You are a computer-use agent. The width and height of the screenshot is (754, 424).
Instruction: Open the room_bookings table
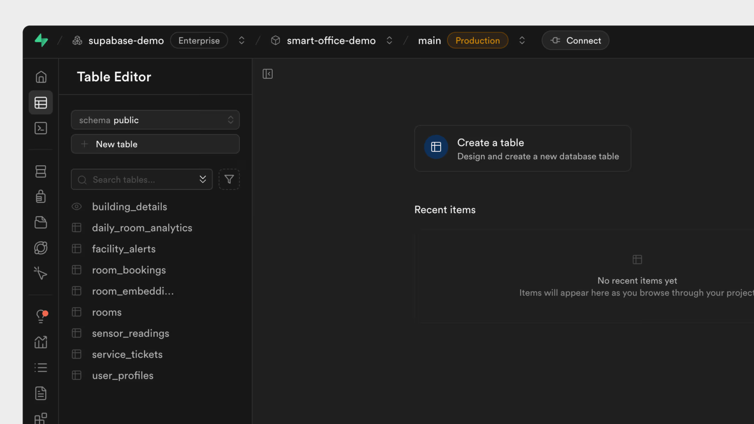point(129,270)
